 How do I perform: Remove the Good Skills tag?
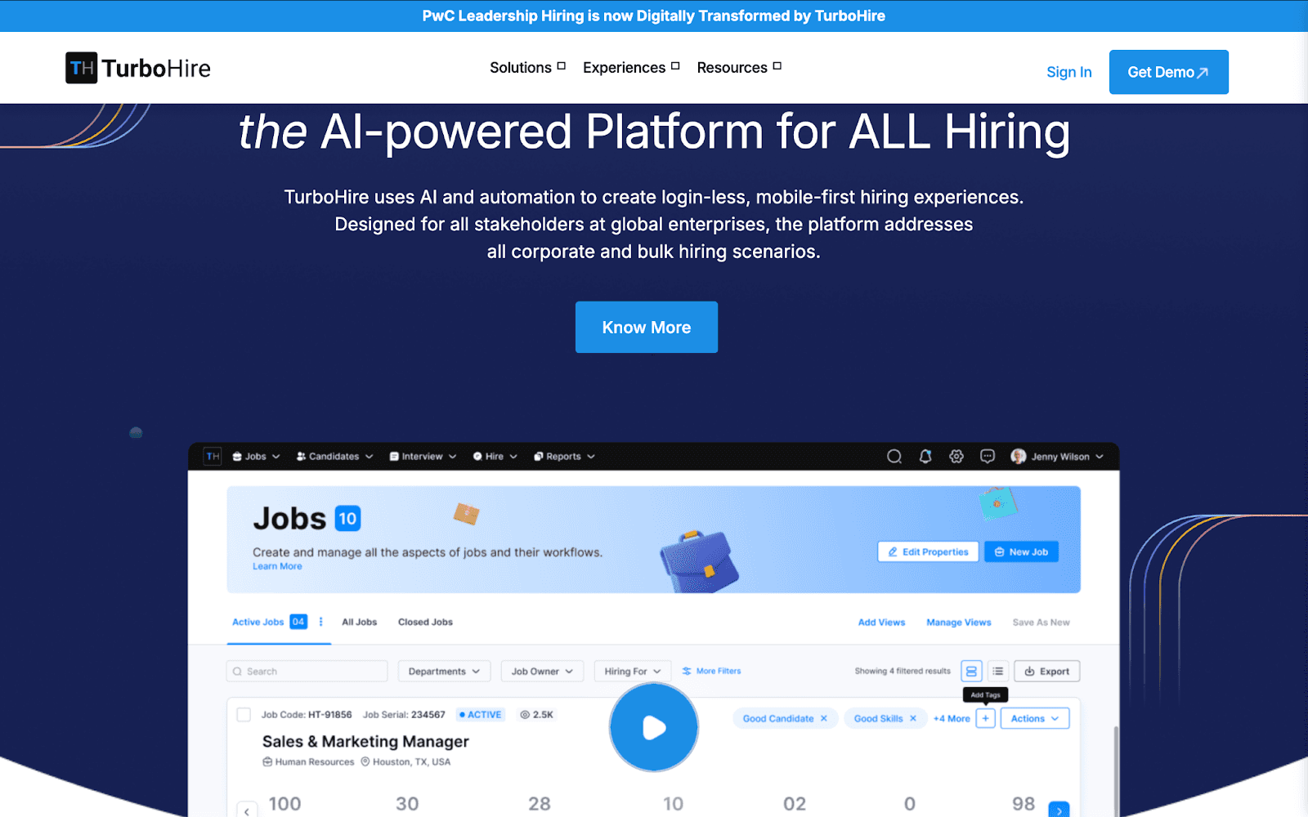pos(913,719)
